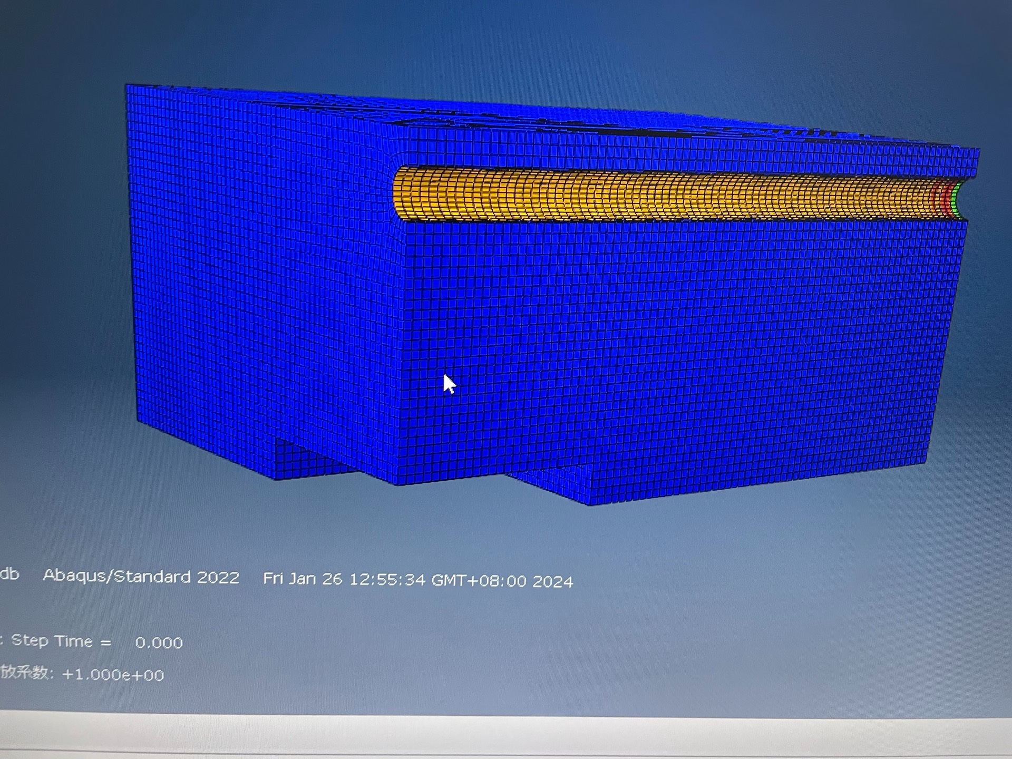Screen dimensions: 1012x759
Task: Click the 'db' filename text fragment
Action: 9,573
